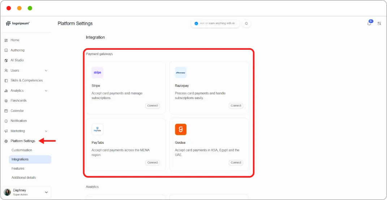
Task: Connect the PayTabs gateway
Action: [x=152, y=163]
